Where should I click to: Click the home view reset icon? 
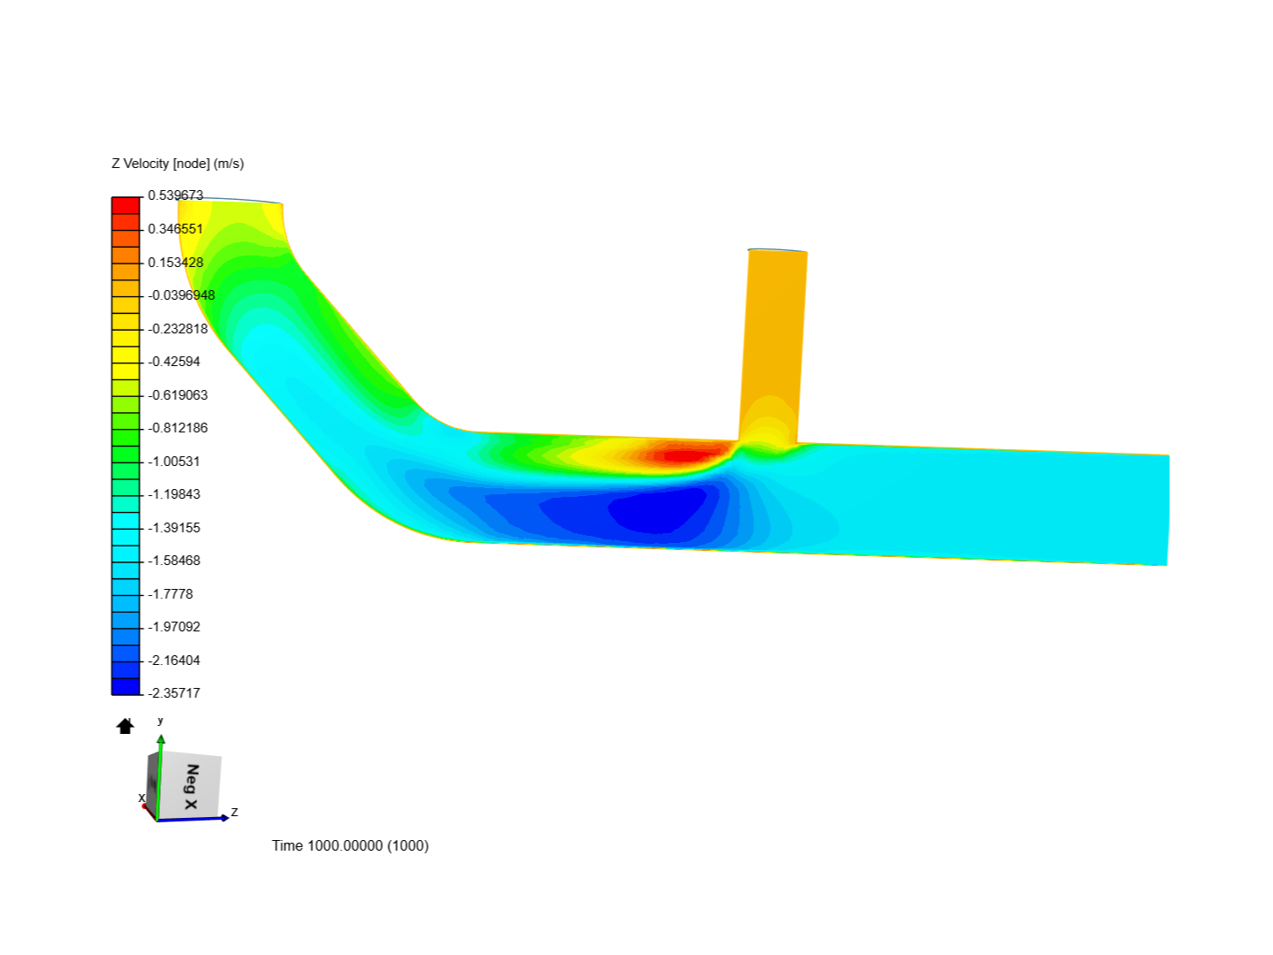(x=126, y=726)
